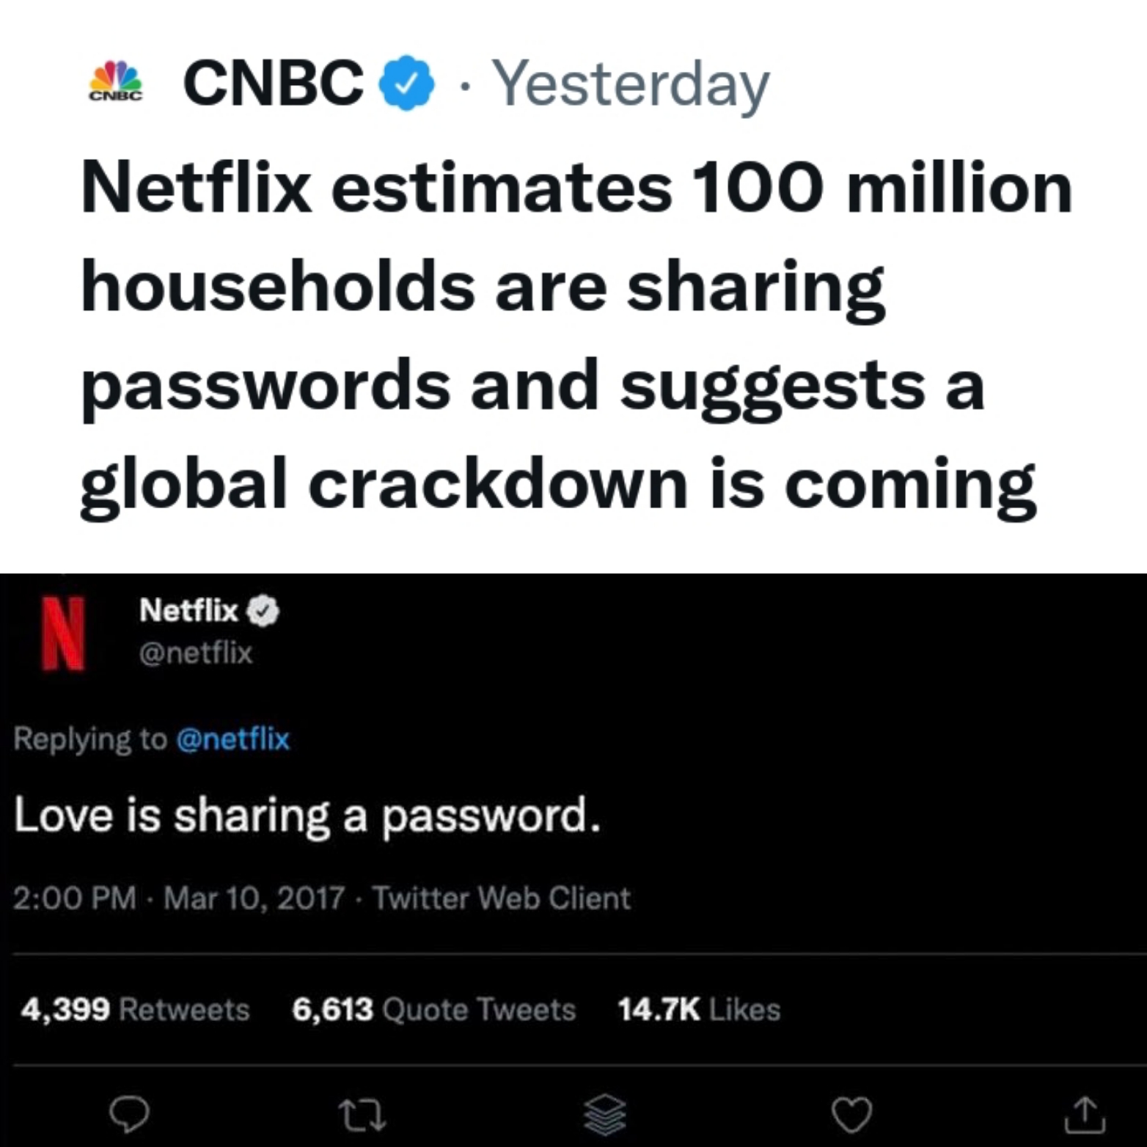This screenshot has height=1147, width=1147.
Task: View the 6,613 Quote Tweets list
Action: [433, 1010]
